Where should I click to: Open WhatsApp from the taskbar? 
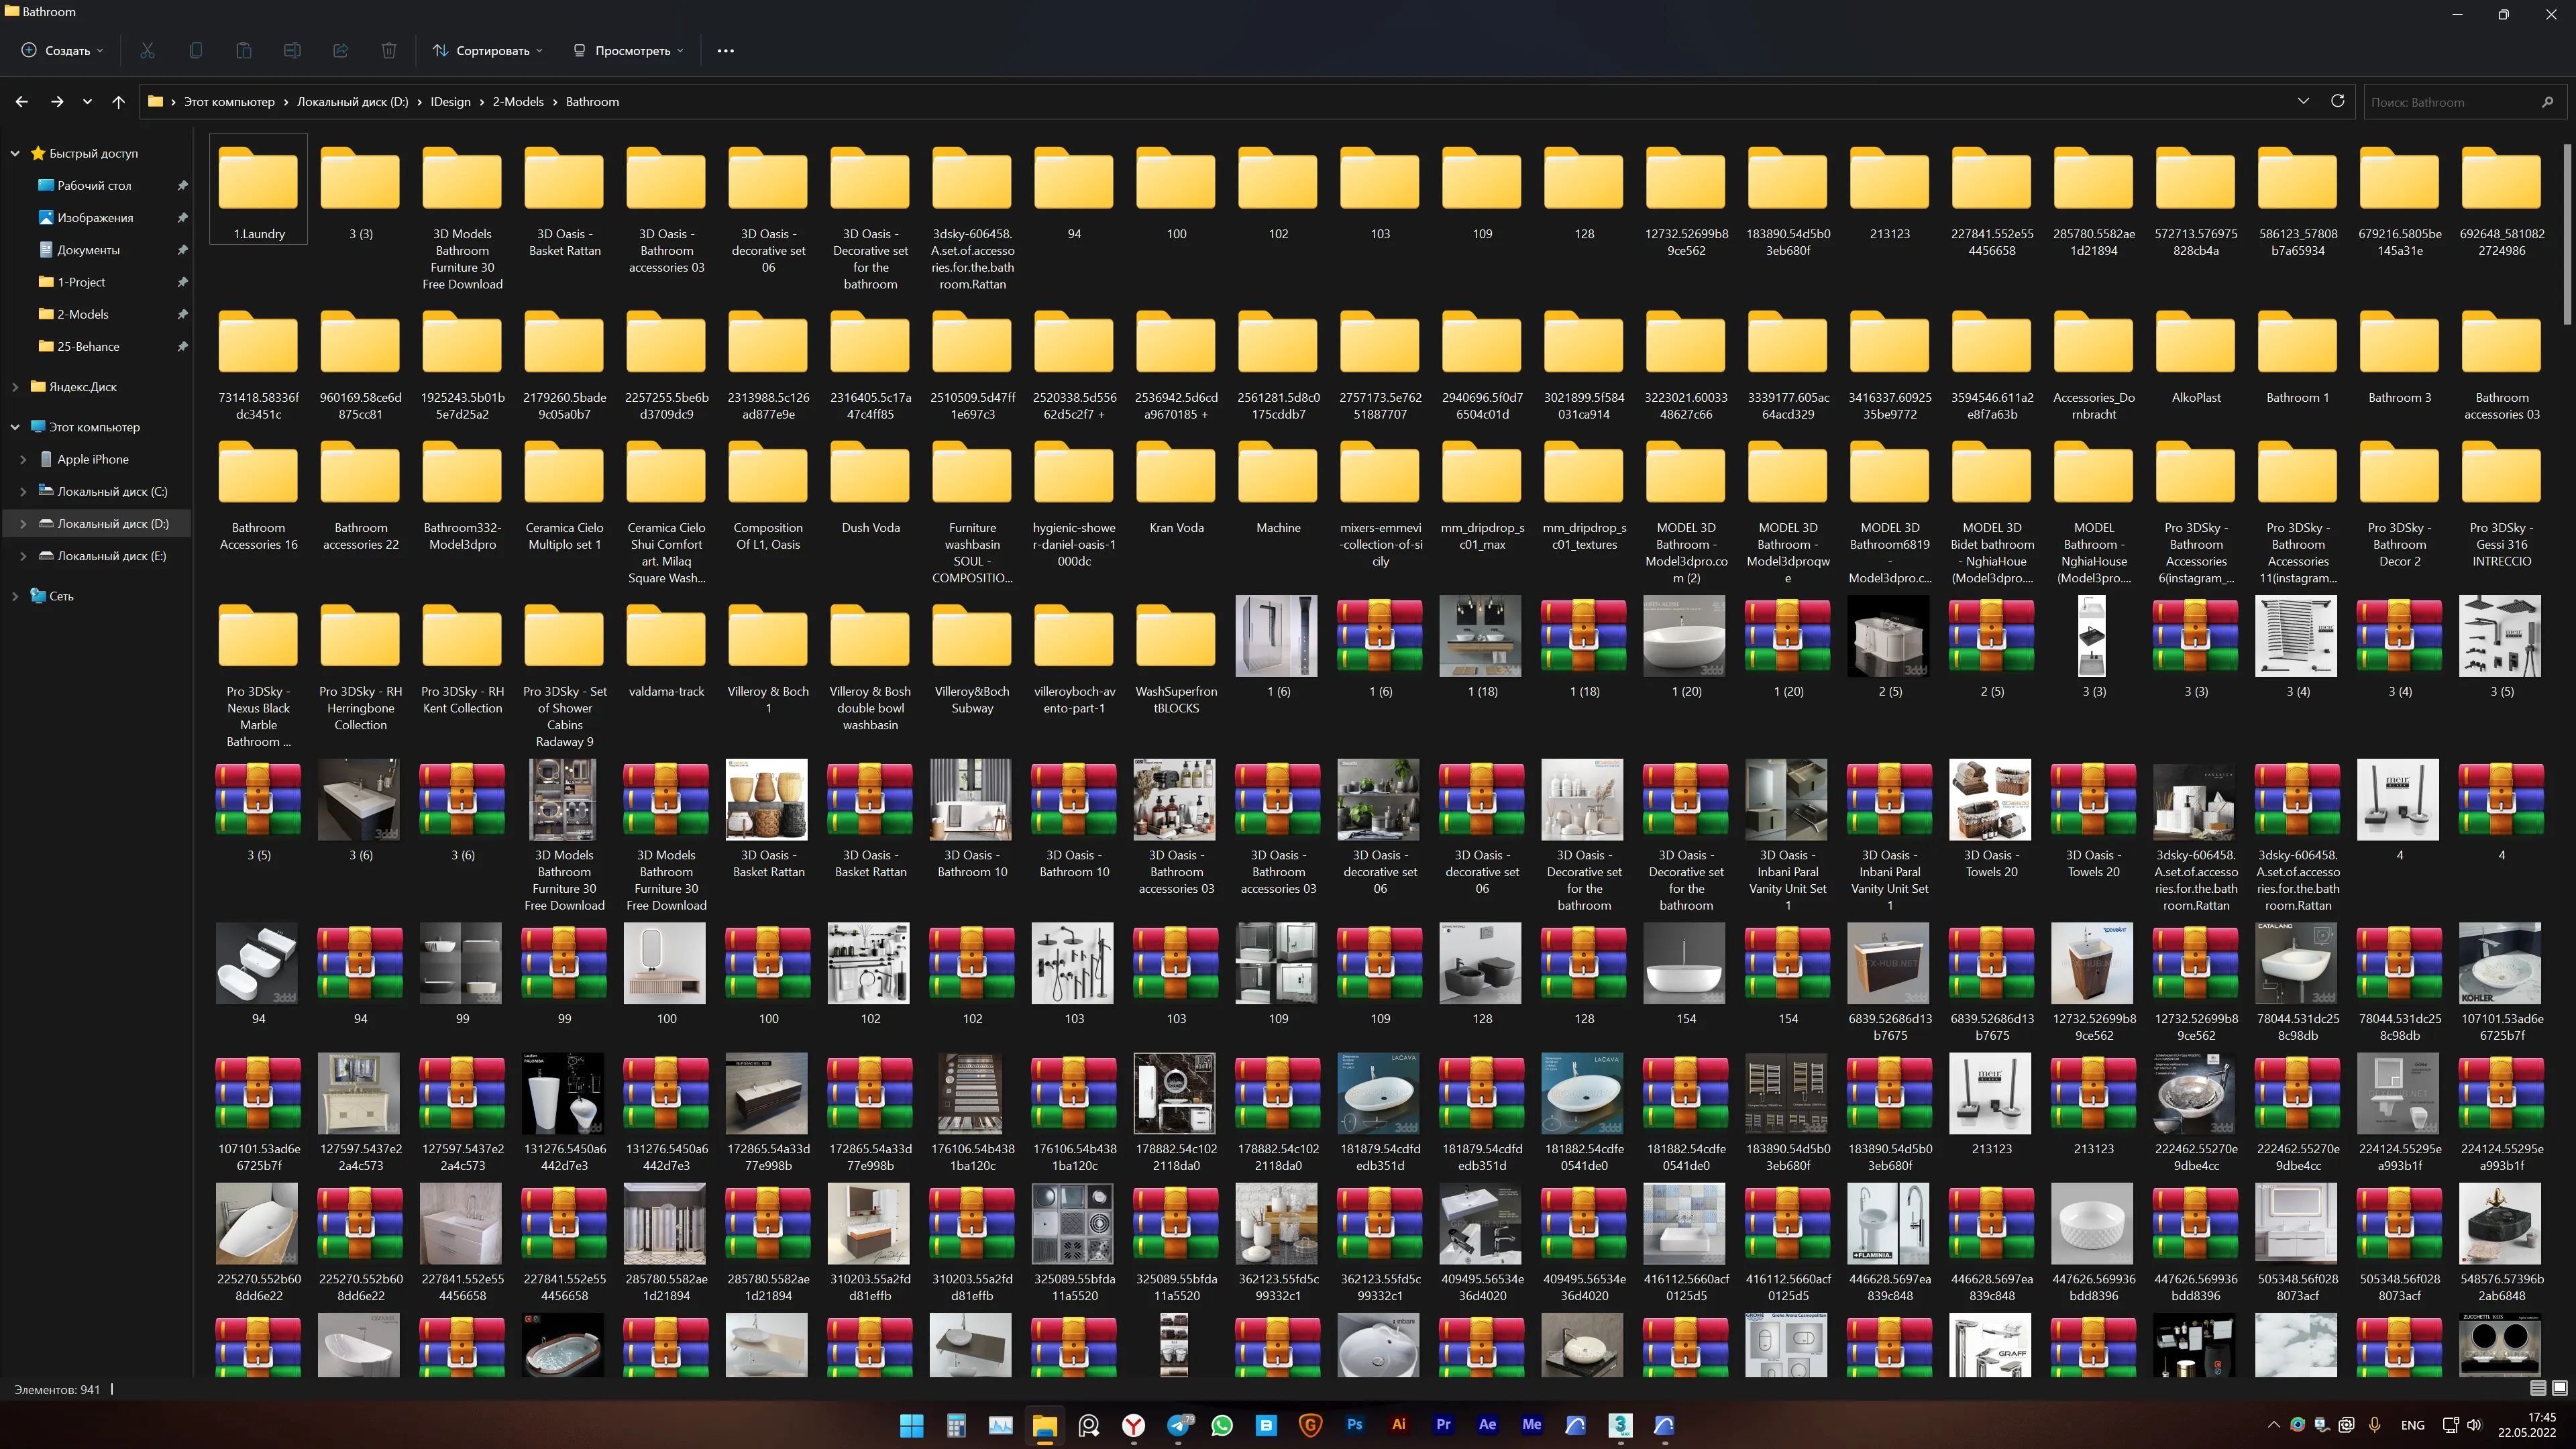click(x=1221, y=1425)
